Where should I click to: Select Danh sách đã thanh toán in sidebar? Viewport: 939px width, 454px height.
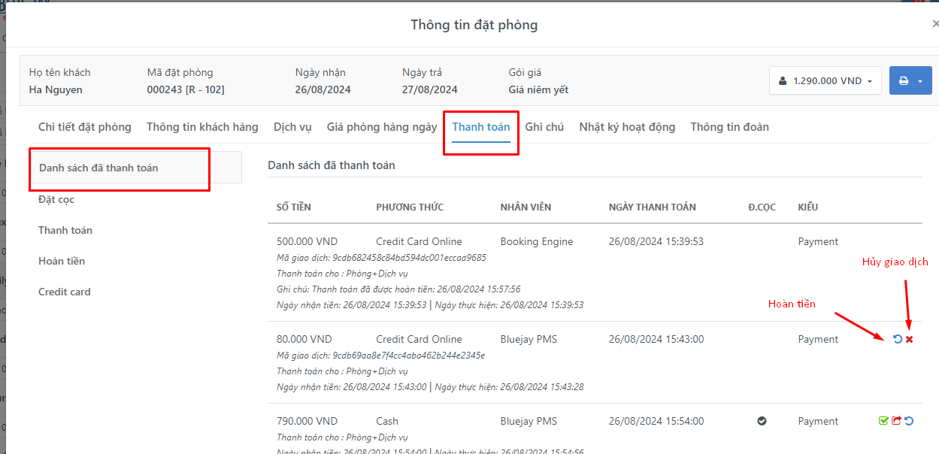pos(136,168)
